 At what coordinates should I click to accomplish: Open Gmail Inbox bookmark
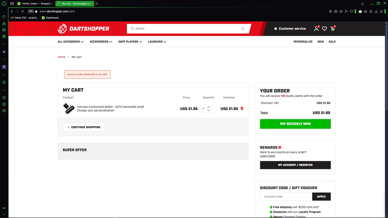coord(24,18)
